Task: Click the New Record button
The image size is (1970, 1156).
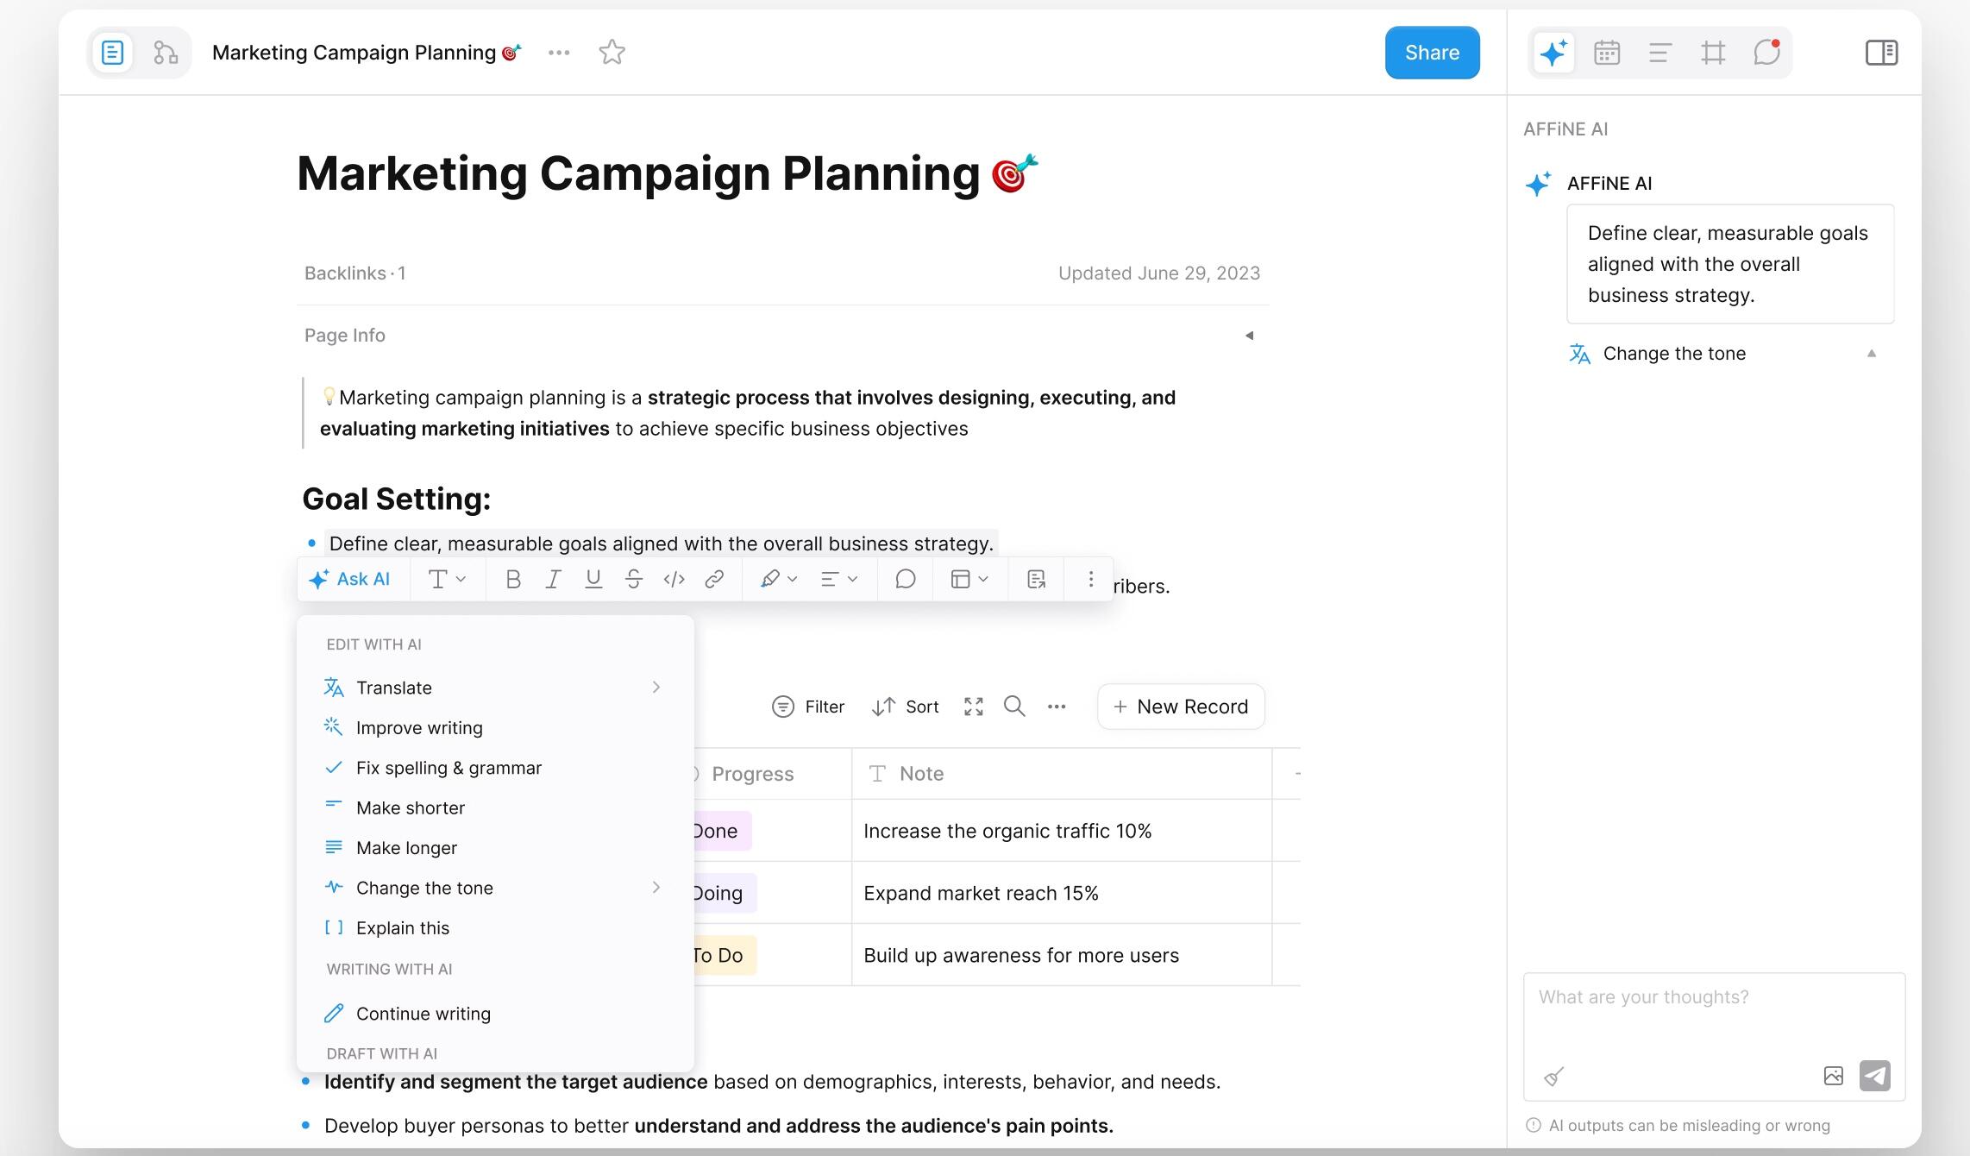Action: 1181,707
